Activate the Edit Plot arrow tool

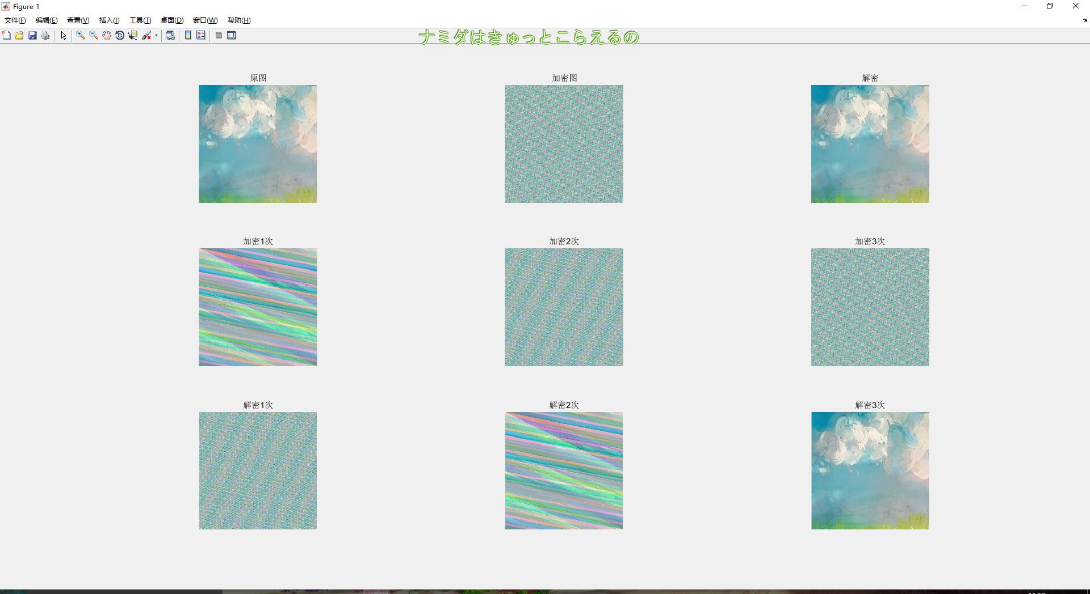64,35
